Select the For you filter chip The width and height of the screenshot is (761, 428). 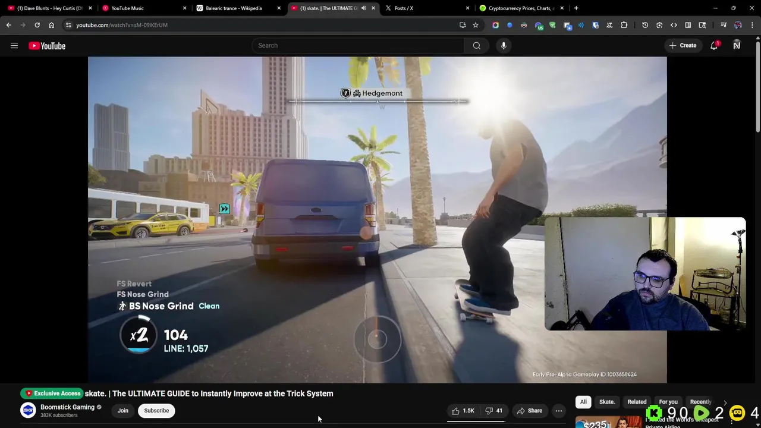point(668,402)
